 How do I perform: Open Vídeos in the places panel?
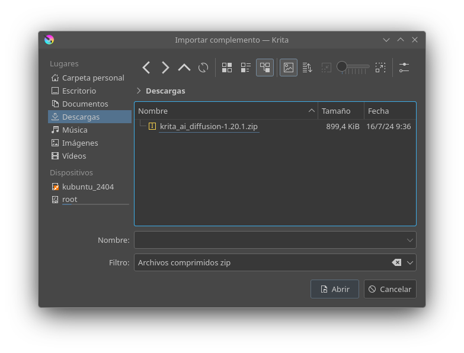(x=89, y=156)
